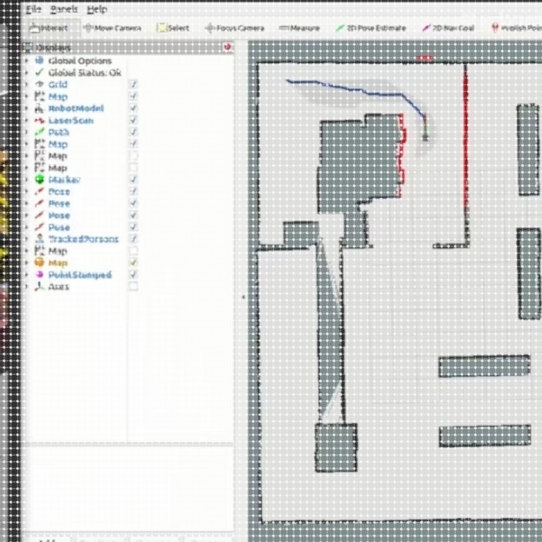
Task: Click the orange Map display icon
Action: click(x=39, y=262)
